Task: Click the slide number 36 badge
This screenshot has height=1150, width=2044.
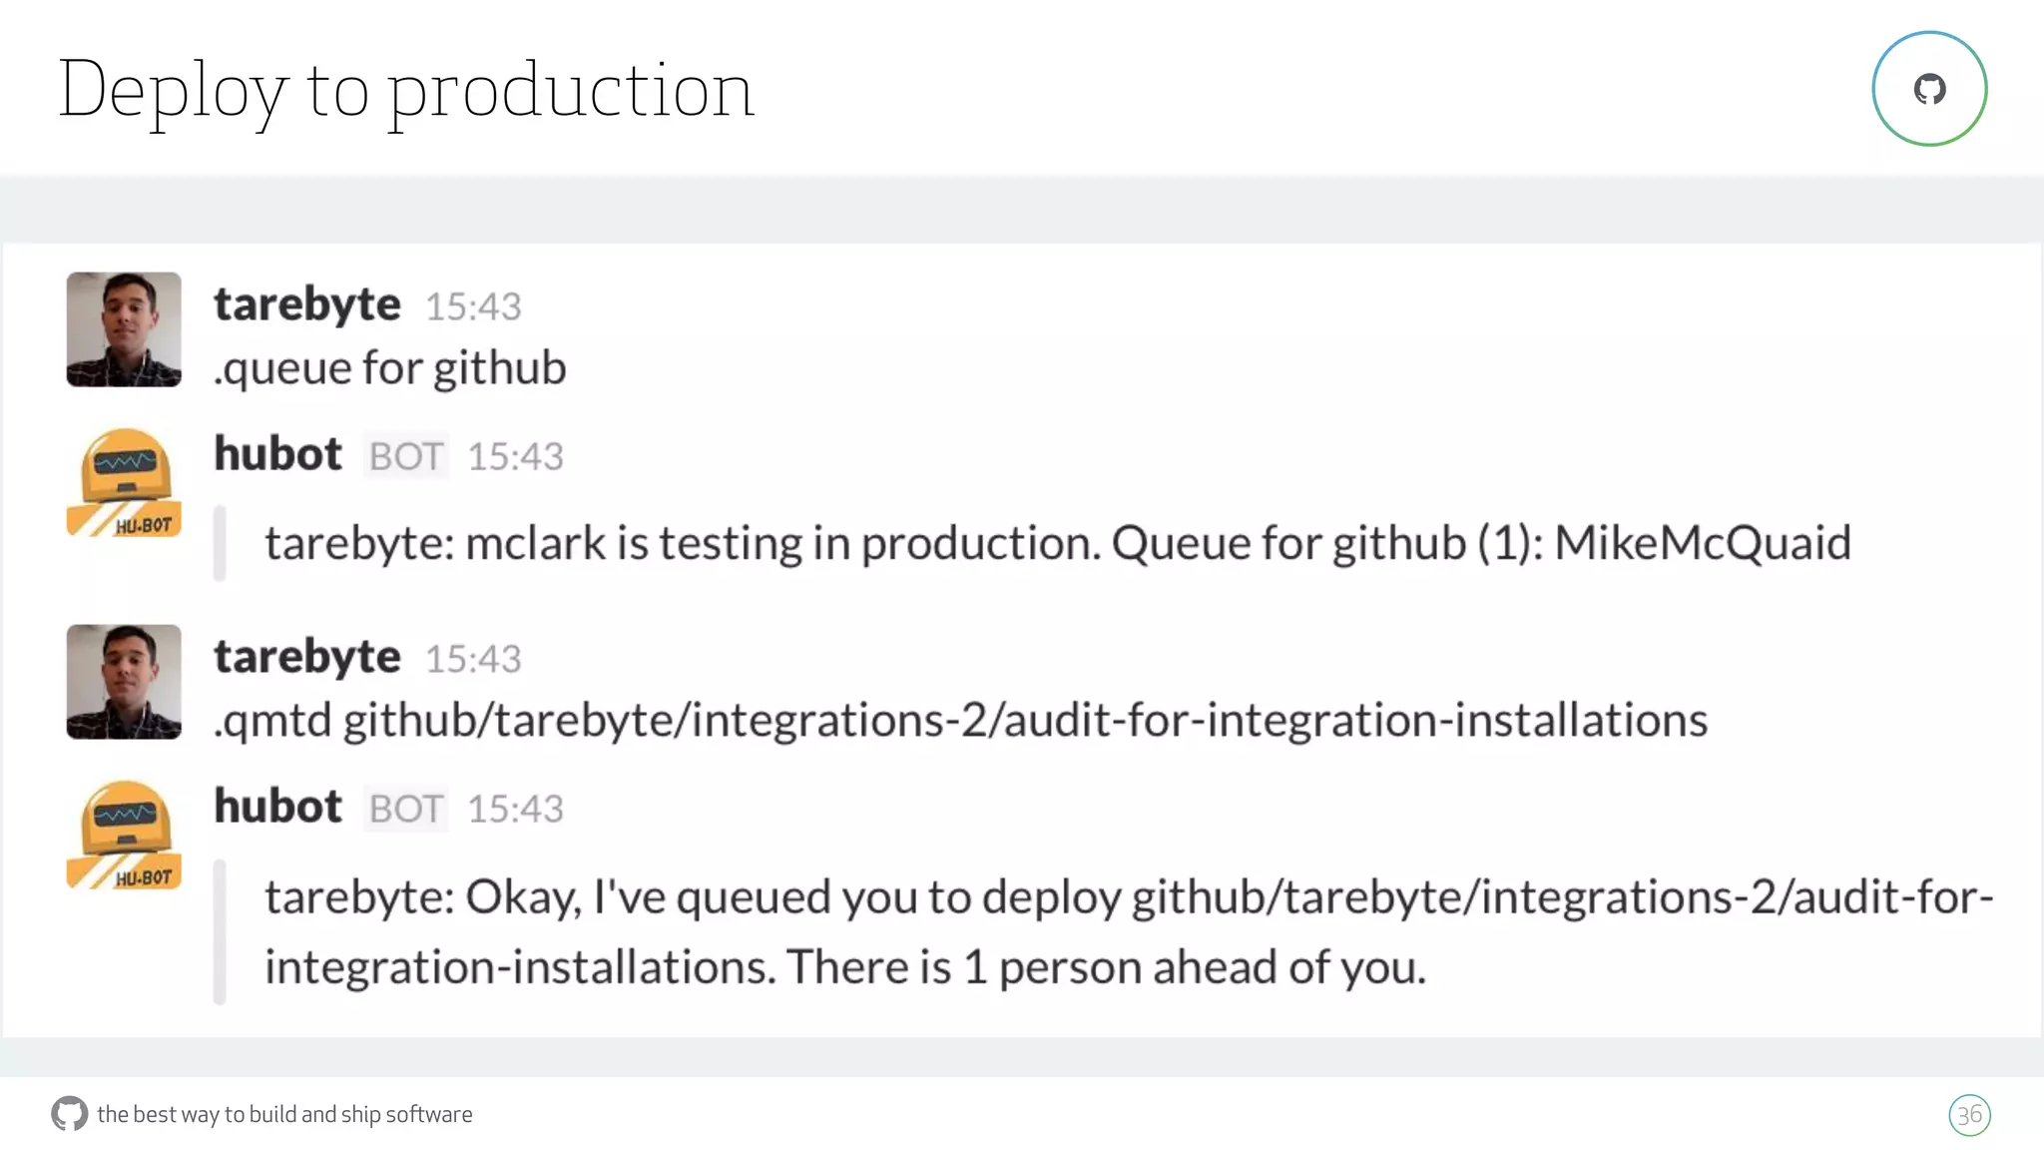Action: coord(1969,1115)
